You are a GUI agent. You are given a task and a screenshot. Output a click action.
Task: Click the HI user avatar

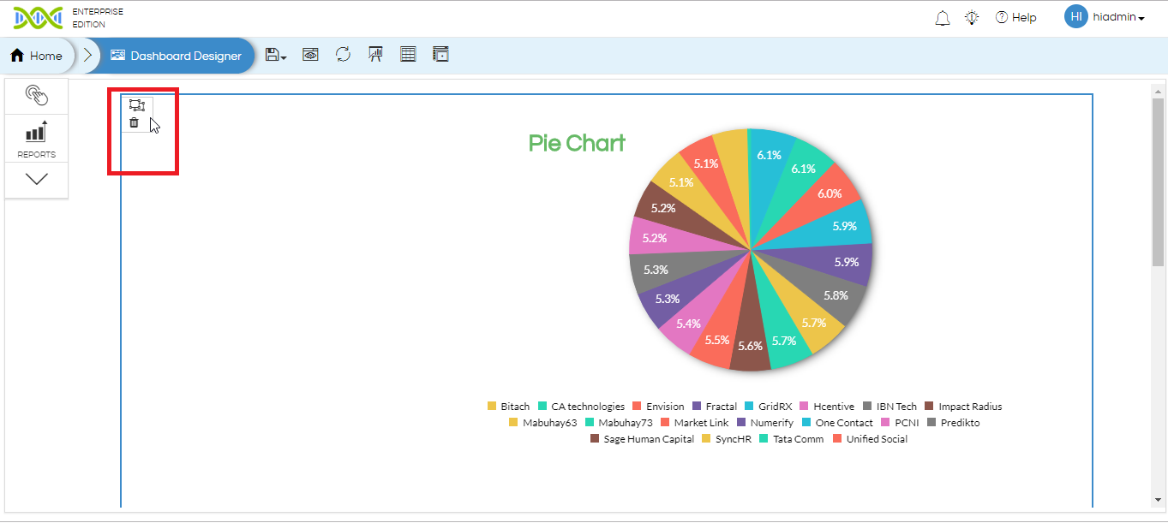pyautogui.click(x=1076, y=16)
